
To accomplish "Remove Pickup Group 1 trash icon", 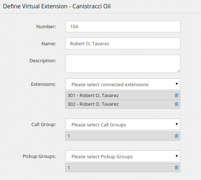I will pyautogui.click(x=176, y=168).
